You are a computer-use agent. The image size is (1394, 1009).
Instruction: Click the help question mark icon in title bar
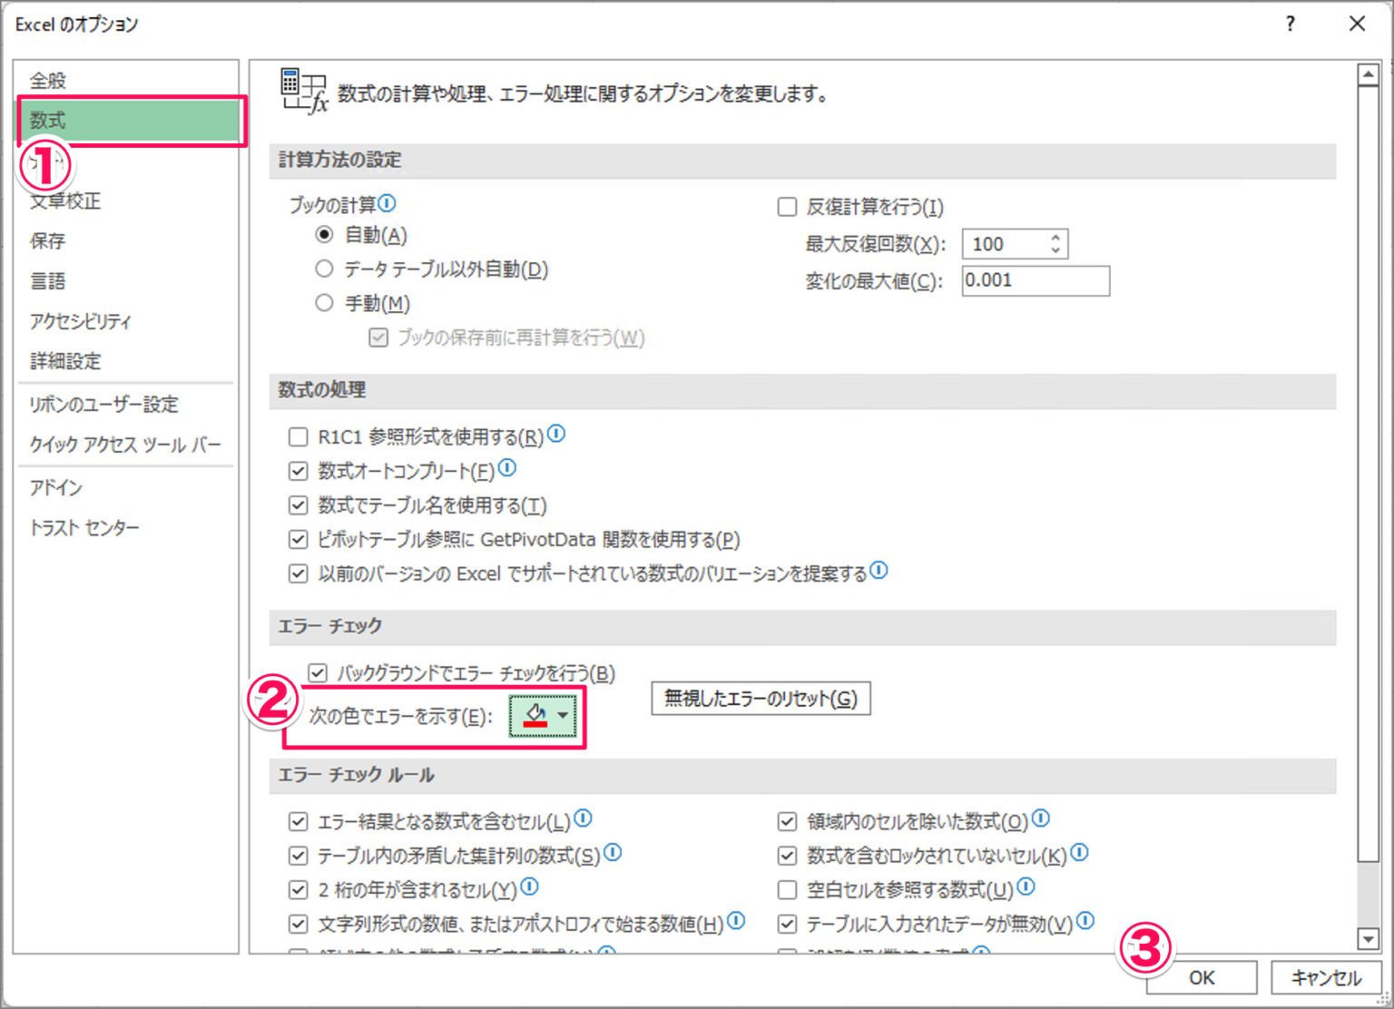1290,24
